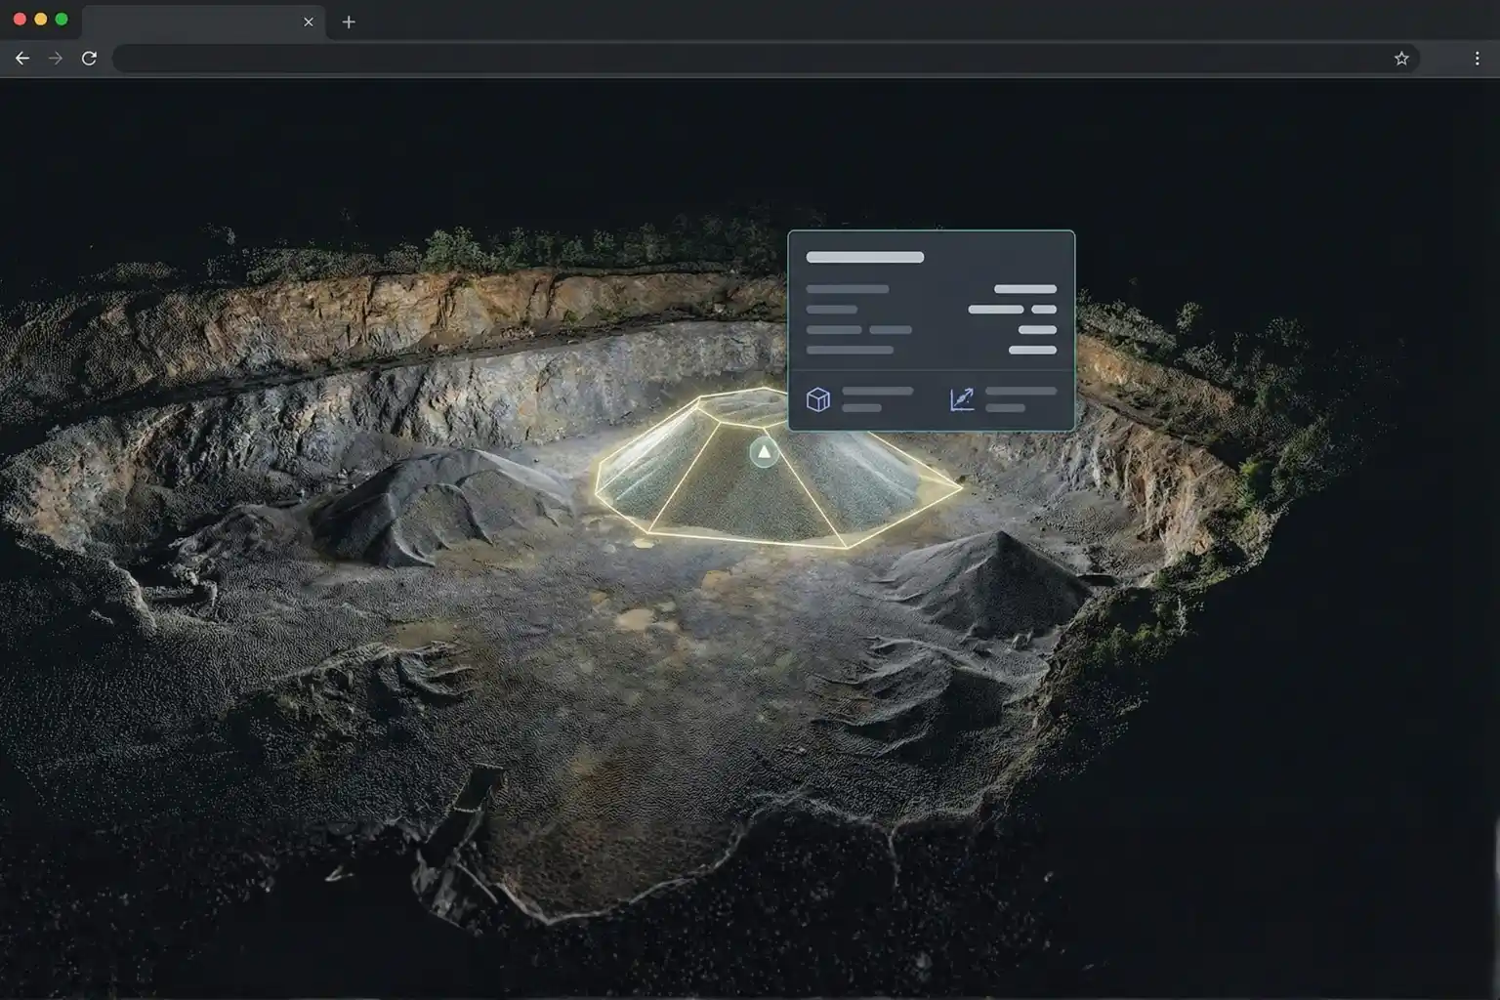
Task: Bookmark the page with the star icon
Action: click(x=1402, y=58)
